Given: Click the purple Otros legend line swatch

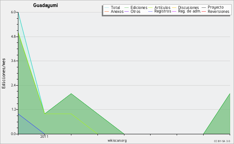Looking at the screenshot, I should 126,11.
